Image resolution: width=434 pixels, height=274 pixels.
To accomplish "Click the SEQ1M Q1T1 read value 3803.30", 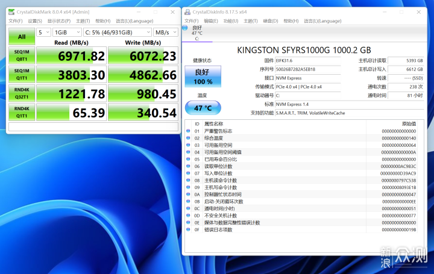I will tap(71, 75).
